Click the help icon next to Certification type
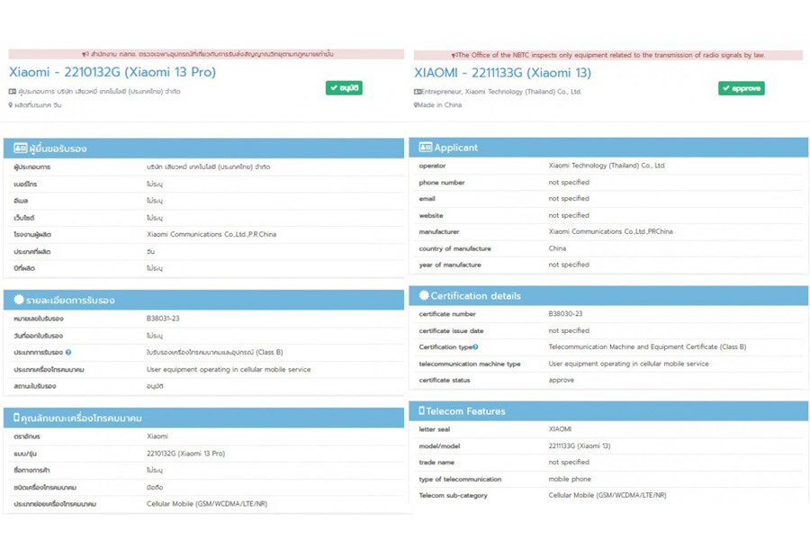This screenshot has height=540, width=810. pyautogui.click(x=475, y=347)
